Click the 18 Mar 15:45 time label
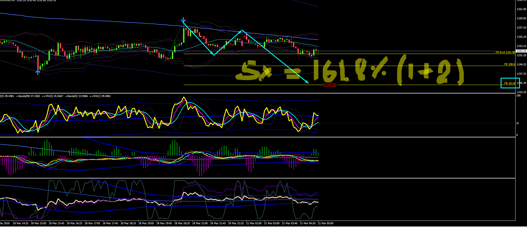Viewport: 527px width, 227px height. pos(56,223)
